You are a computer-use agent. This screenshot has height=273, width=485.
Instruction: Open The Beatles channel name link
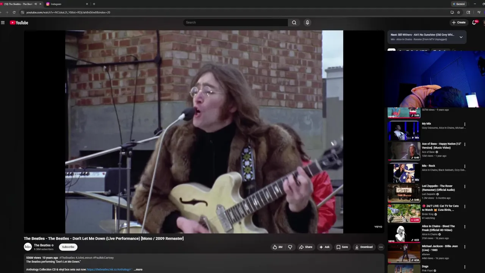click(x=42, y=245)
